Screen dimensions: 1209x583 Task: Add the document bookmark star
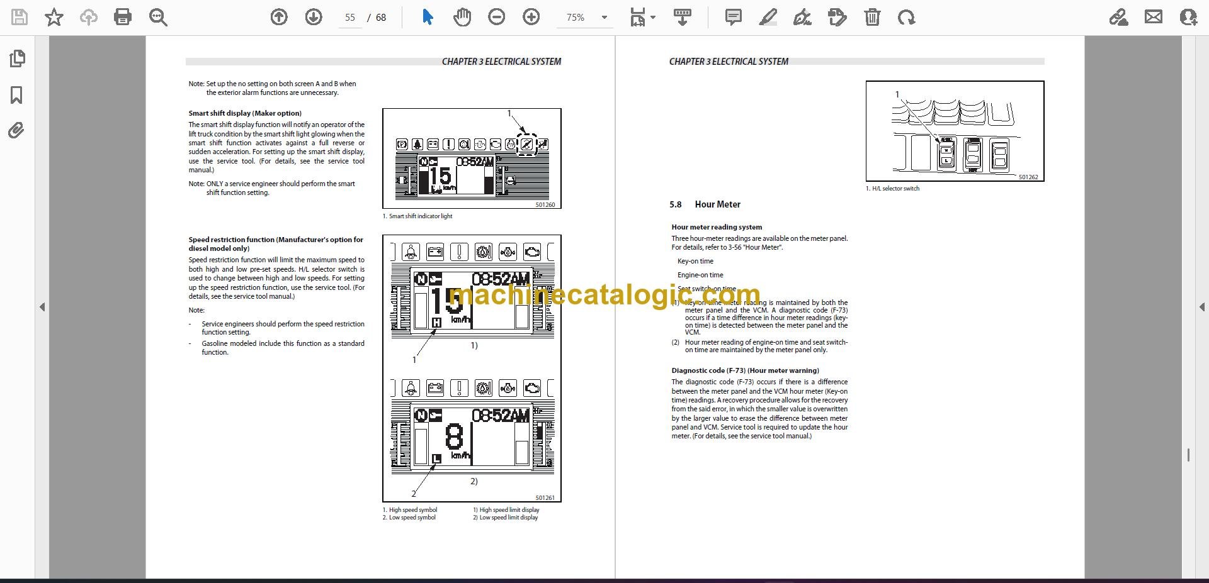54,17
